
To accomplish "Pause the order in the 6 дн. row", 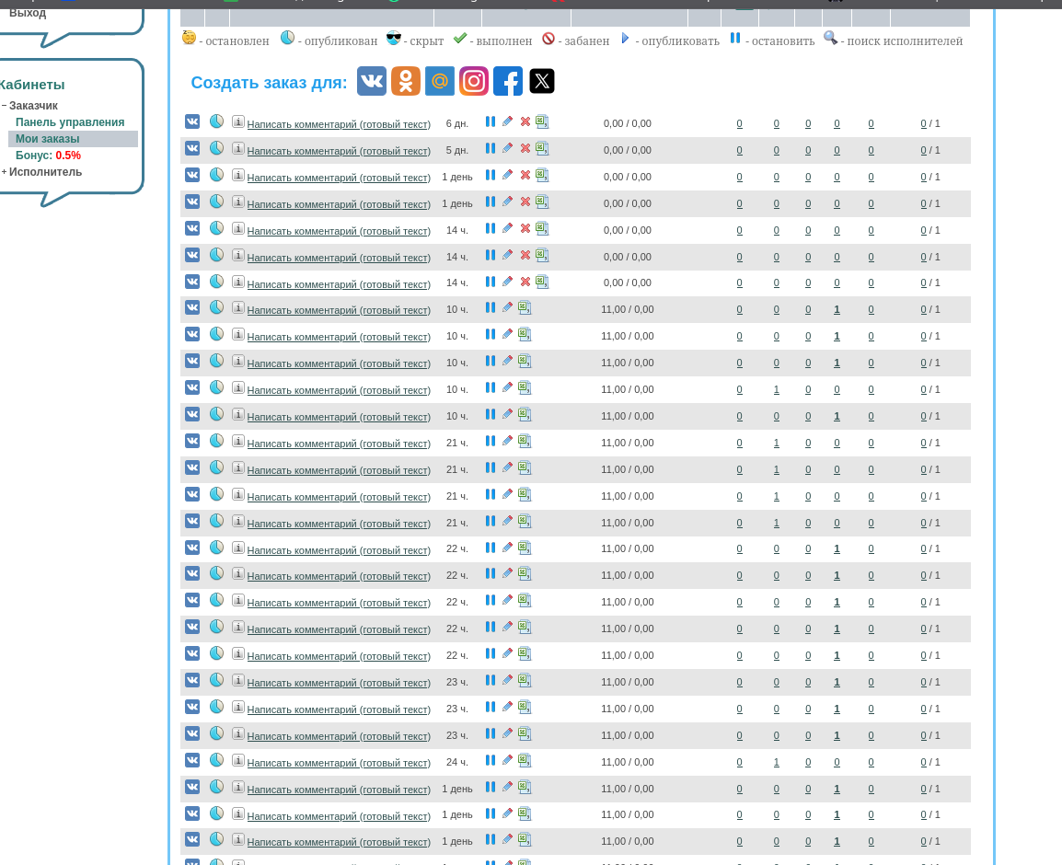I will [x=491, y=121].
